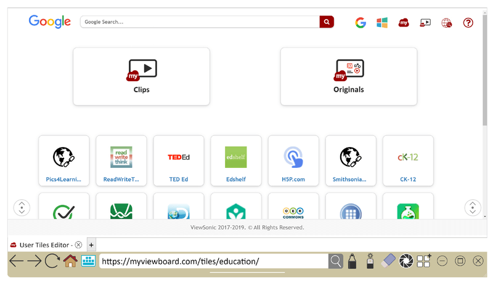This screenshot has height=286, width=493.
Task: Click the Google Search input field
Action: tap(200, 22)
